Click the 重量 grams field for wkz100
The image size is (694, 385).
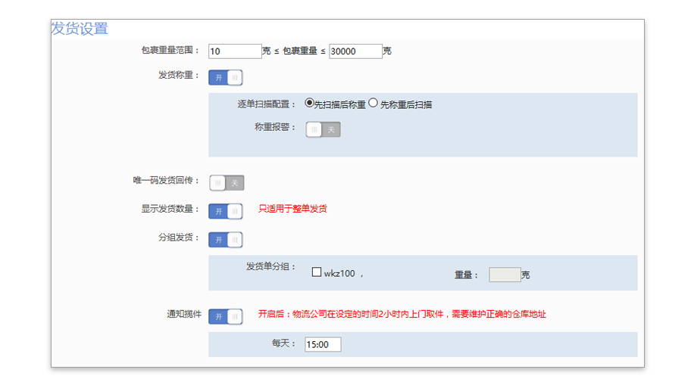pyautogui.click(x=505, y=275)
